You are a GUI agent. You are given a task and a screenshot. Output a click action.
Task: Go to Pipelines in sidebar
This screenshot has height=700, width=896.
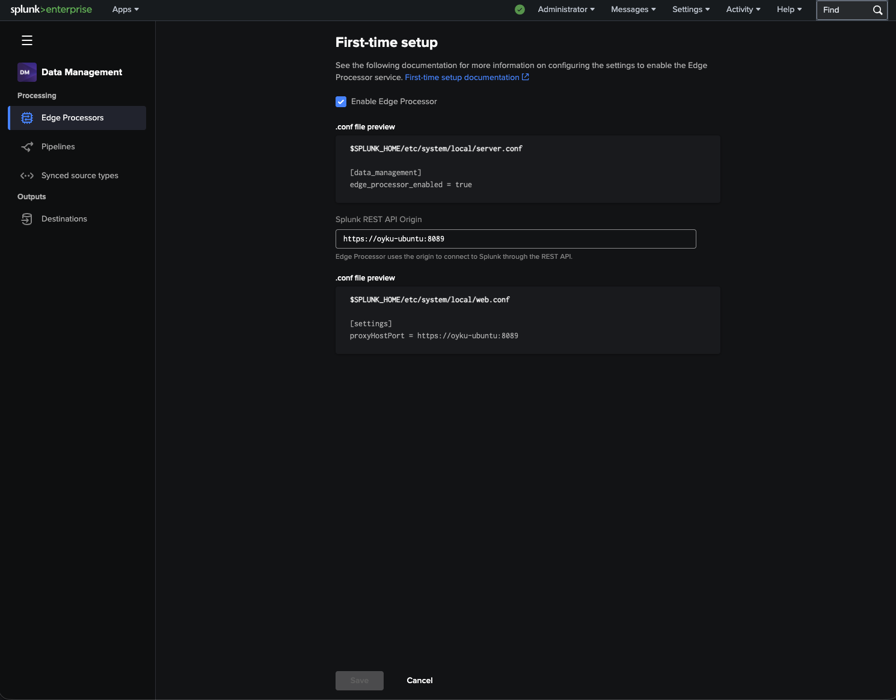click(77, 147)
